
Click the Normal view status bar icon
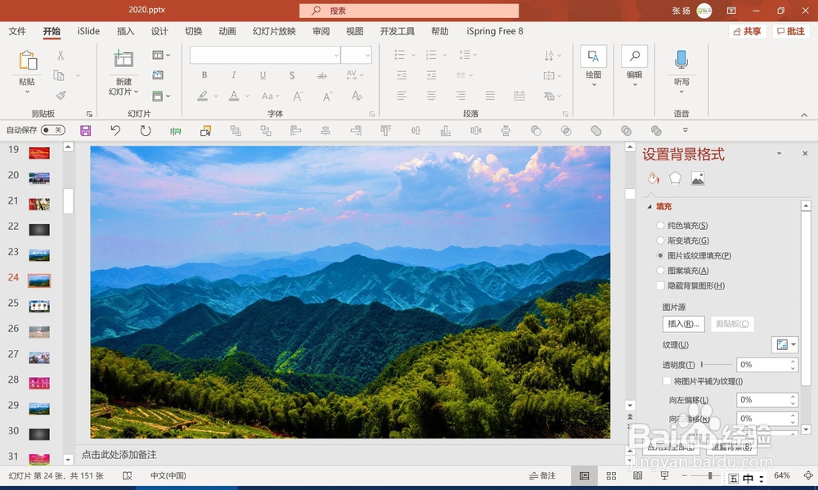[x=584, y=475]
